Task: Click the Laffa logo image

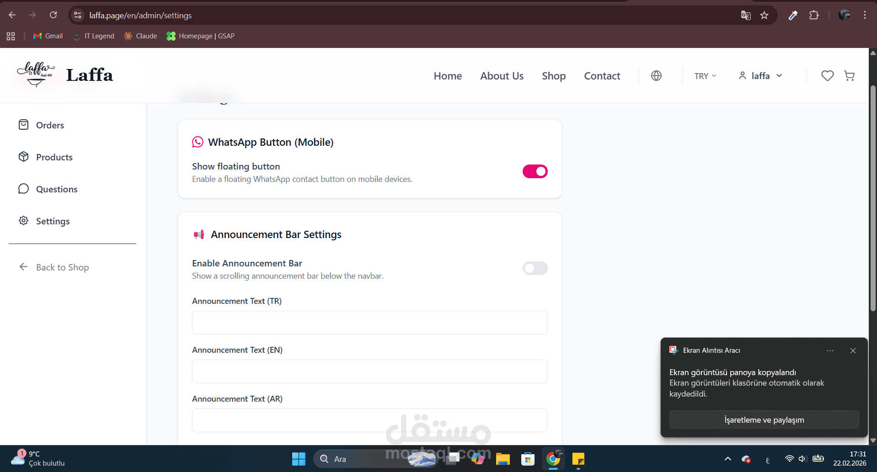Action: (x=36, y=74)
